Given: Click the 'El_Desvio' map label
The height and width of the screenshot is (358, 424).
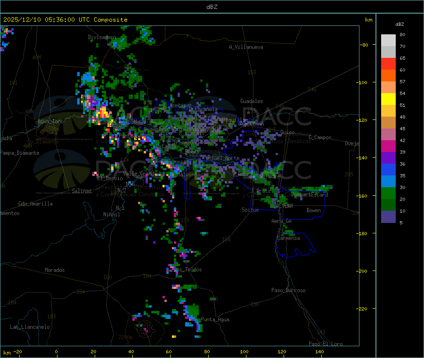Looking at the screenshot, I should click(x=110, y=178).
